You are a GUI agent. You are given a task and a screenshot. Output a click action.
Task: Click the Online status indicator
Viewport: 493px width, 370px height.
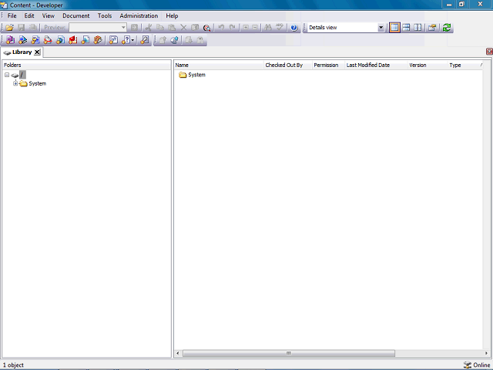click(477, 365)
